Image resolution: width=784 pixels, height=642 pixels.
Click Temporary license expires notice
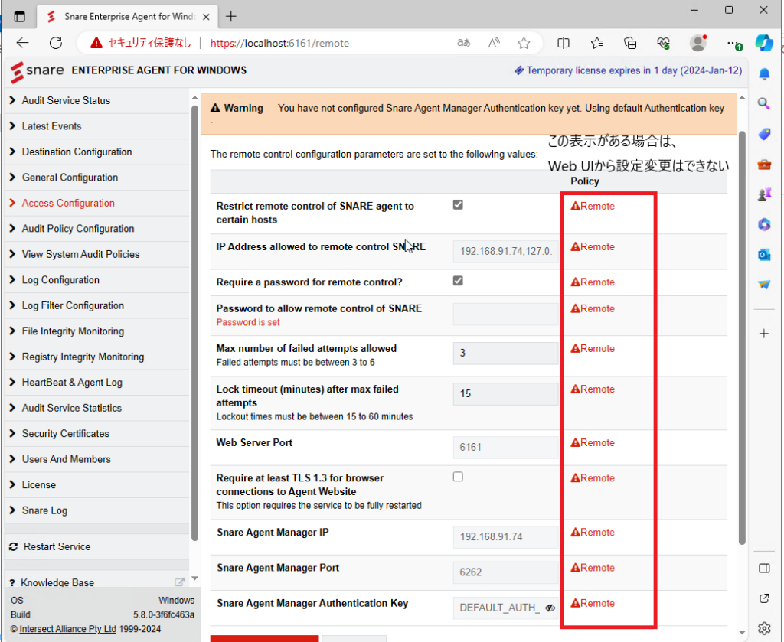pyautogui.click(x=629, y=70)
